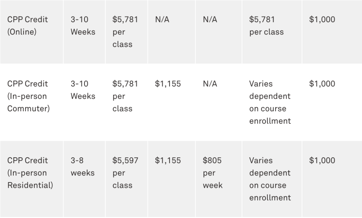Click the first N/A in the Online row

[162, 20]
